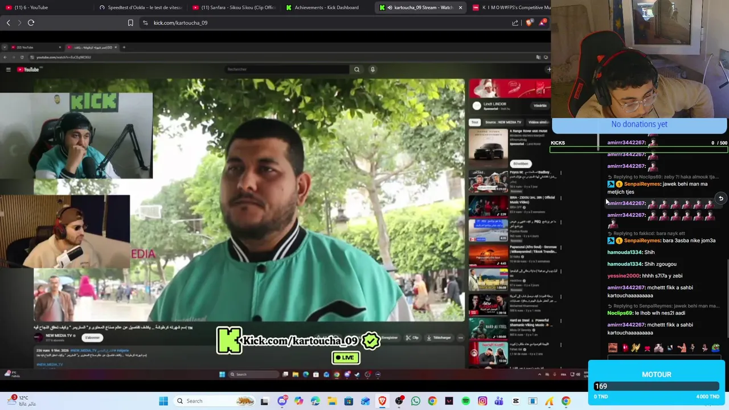Click the chat scroll-back arrow button
This screenshot has width=729, height=410.
[x=720, y=198]
